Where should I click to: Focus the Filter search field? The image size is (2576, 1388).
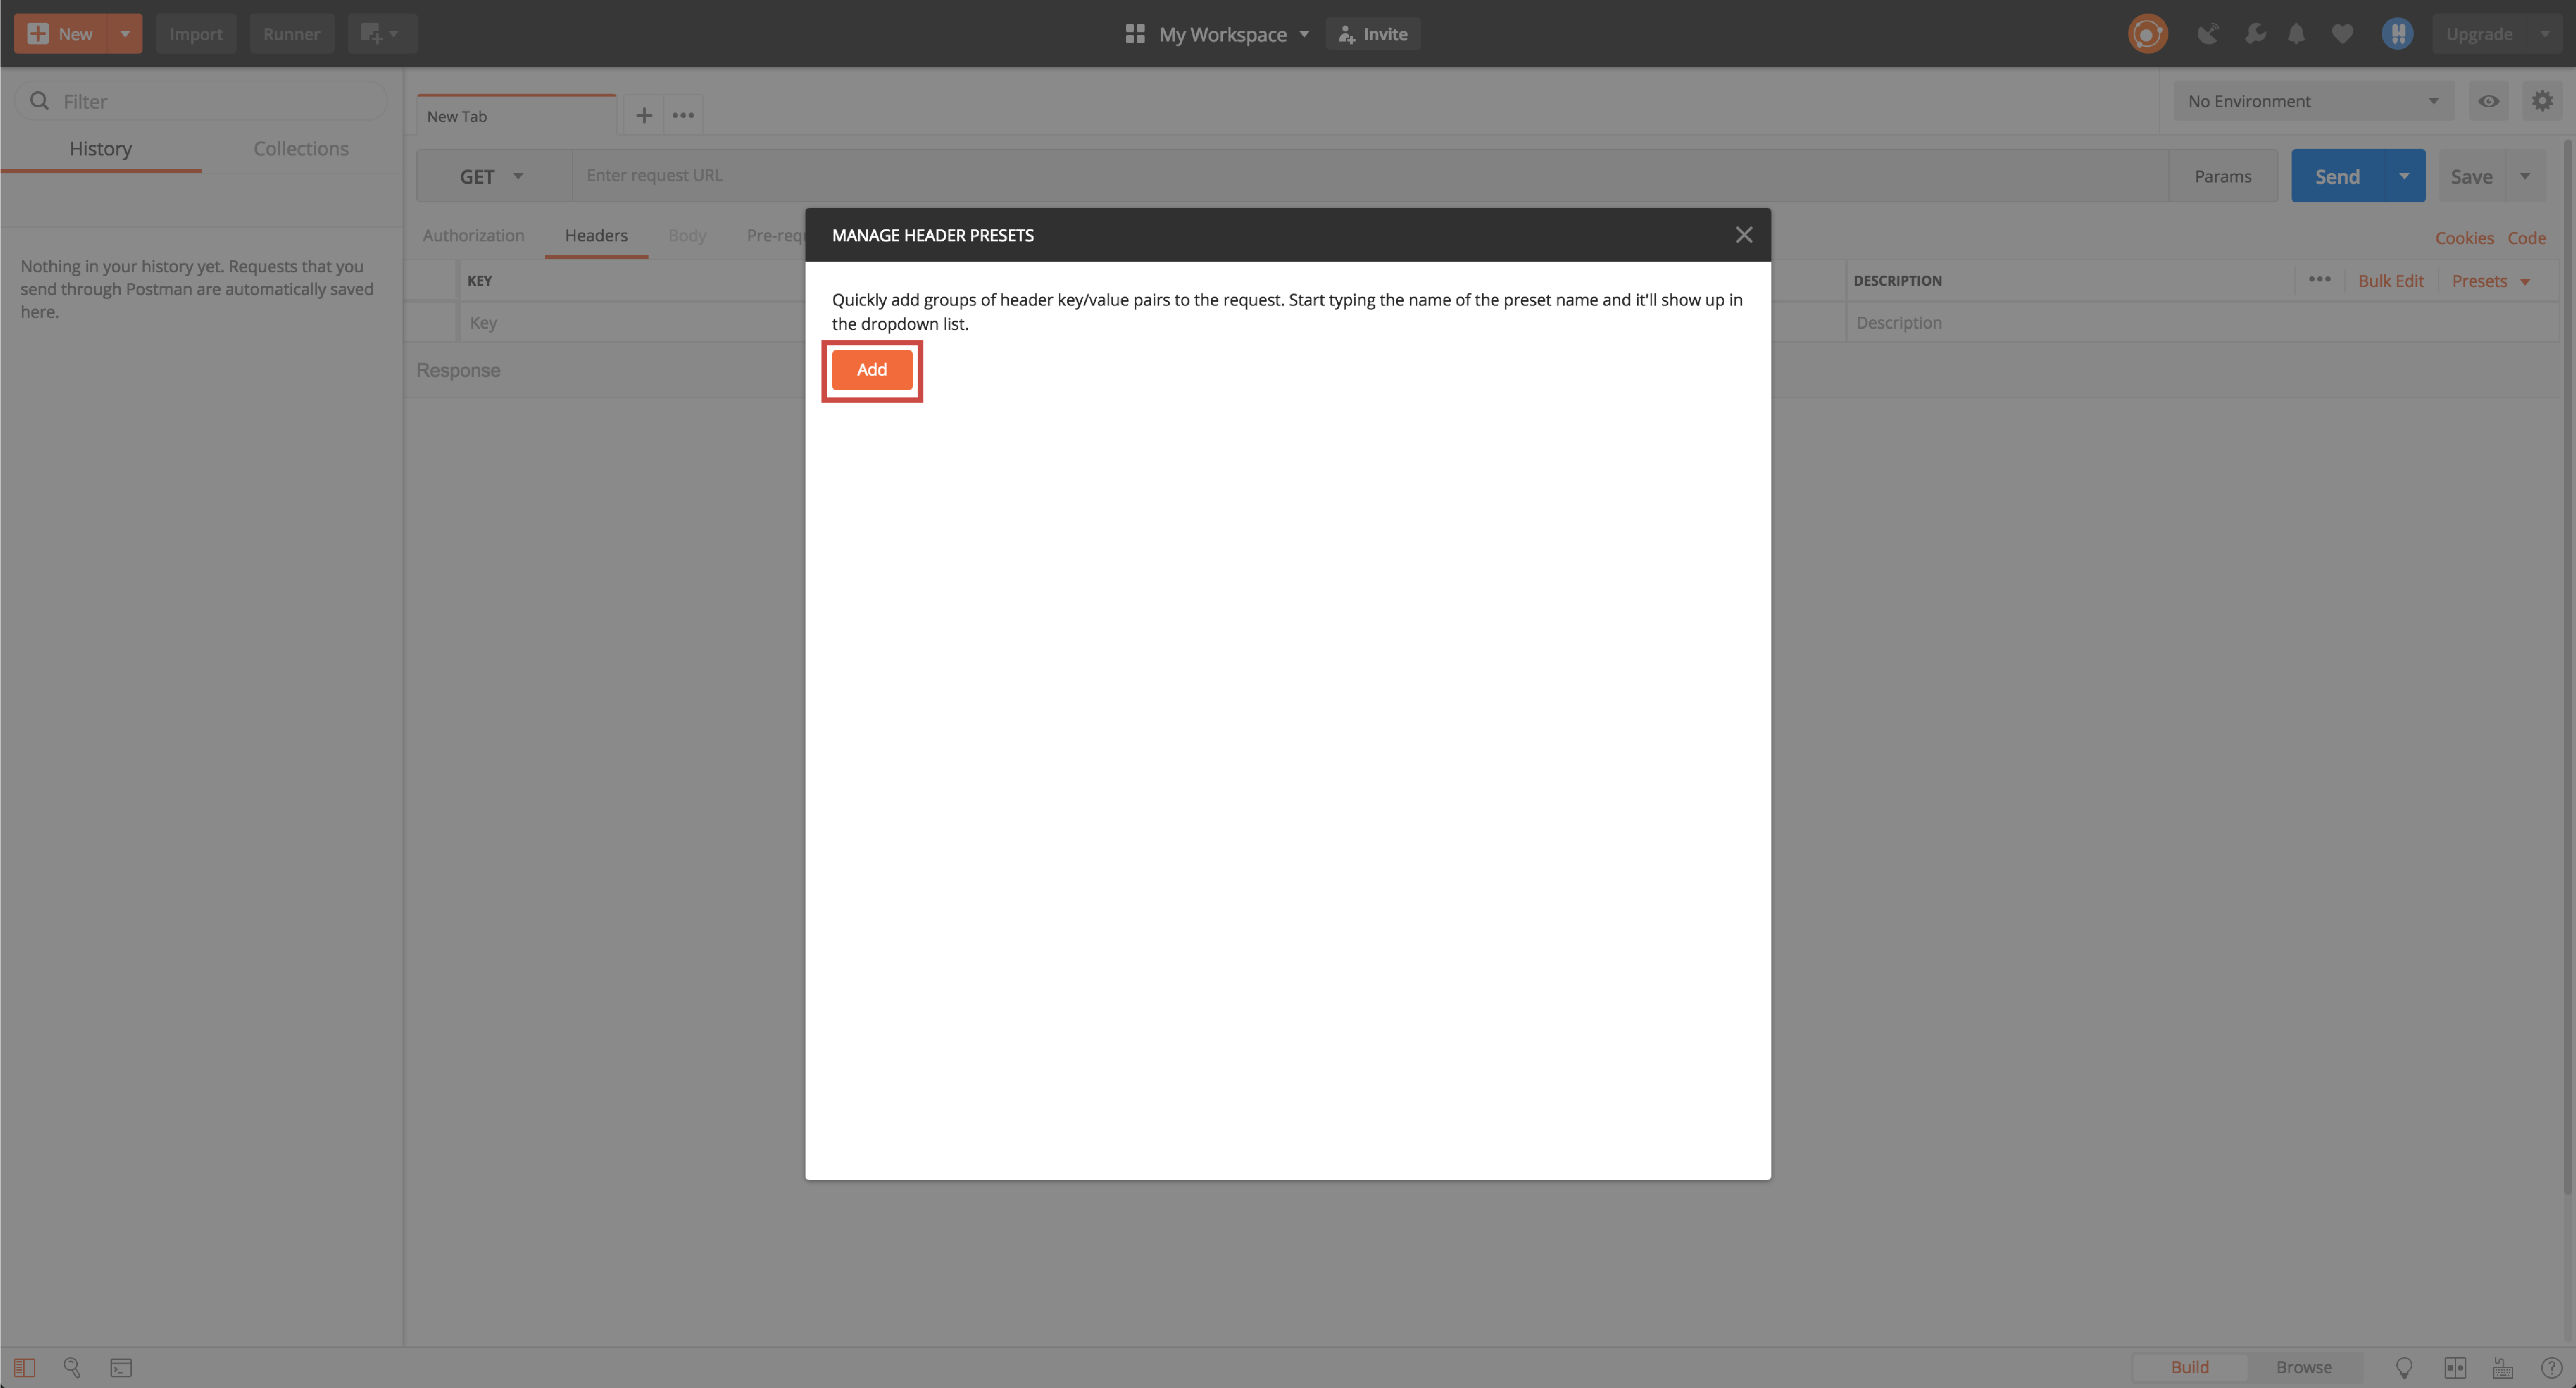tap(201, 101)
